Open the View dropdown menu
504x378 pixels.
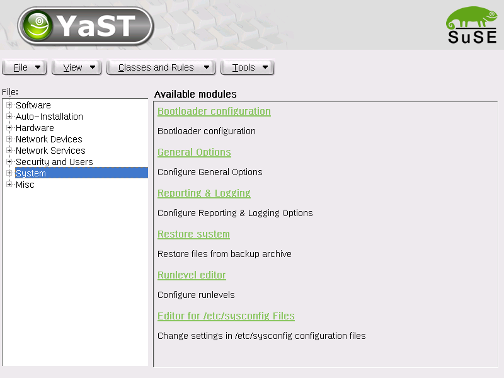tap(76, 67)
